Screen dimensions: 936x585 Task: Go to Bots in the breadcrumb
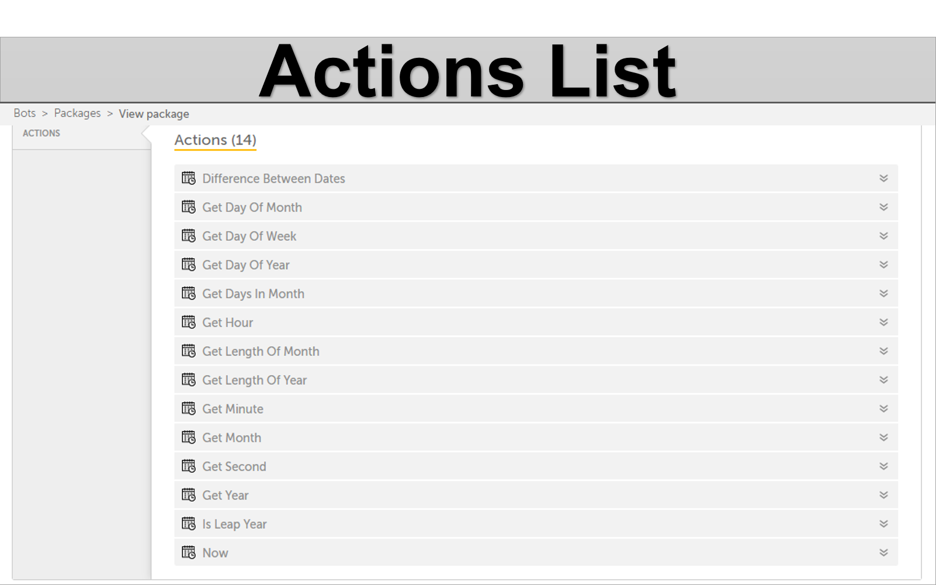(25, 113)
